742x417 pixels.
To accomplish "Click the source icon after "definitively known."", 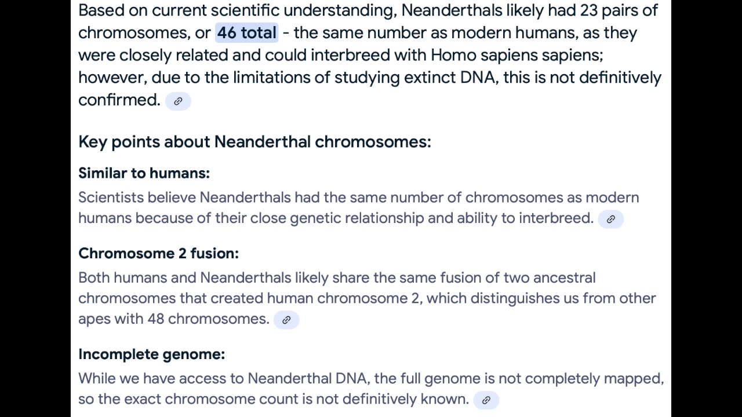I will click(486, 400).
